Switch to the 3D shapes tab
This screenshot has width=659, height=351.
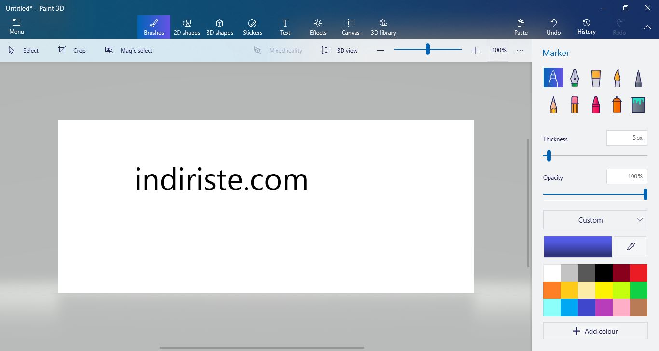coord(220,27)
